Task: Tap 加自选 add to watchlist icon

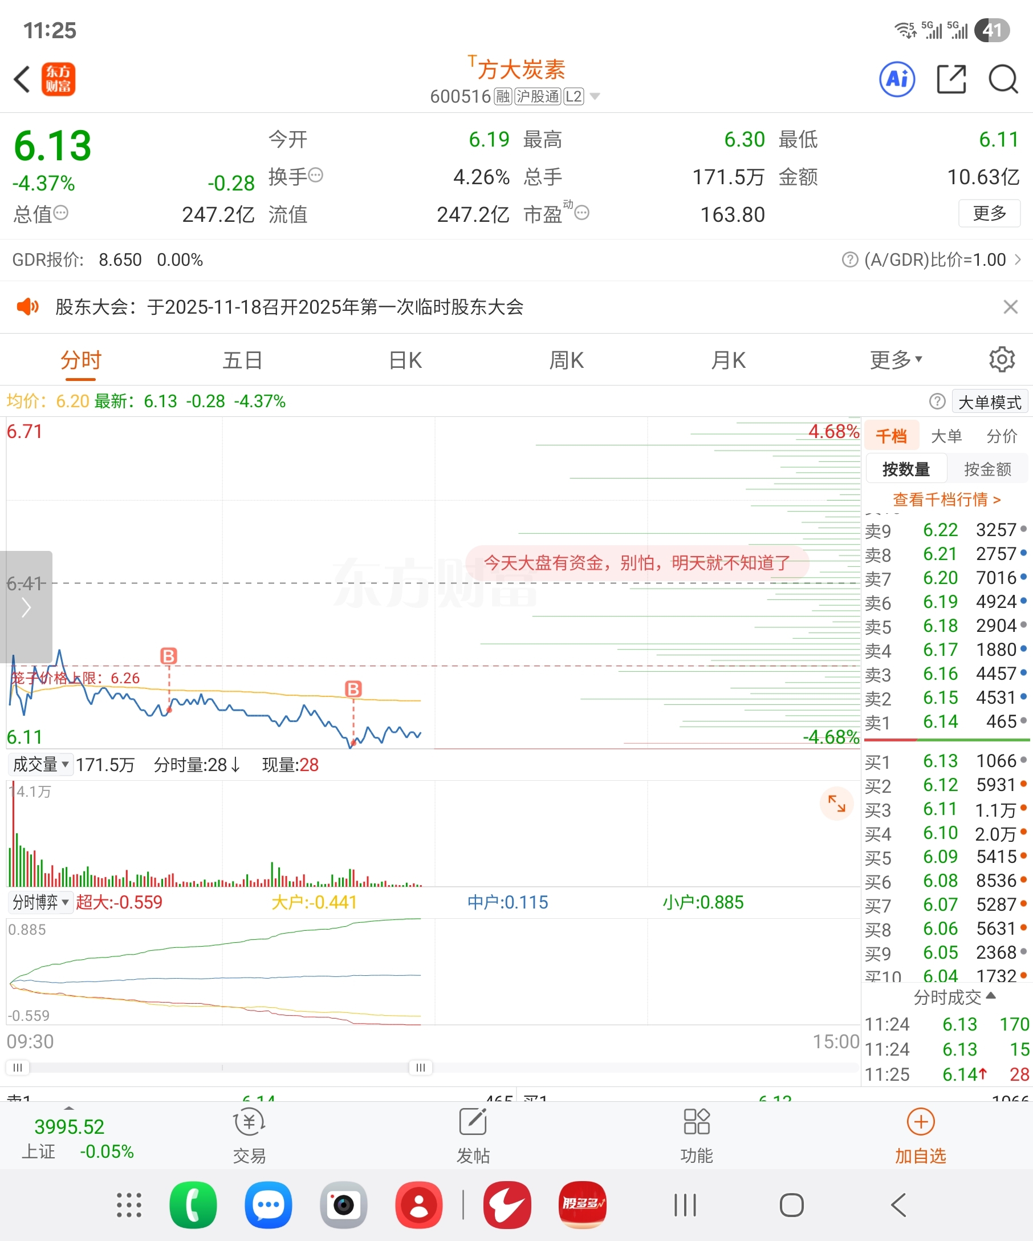Action: 920,1137
